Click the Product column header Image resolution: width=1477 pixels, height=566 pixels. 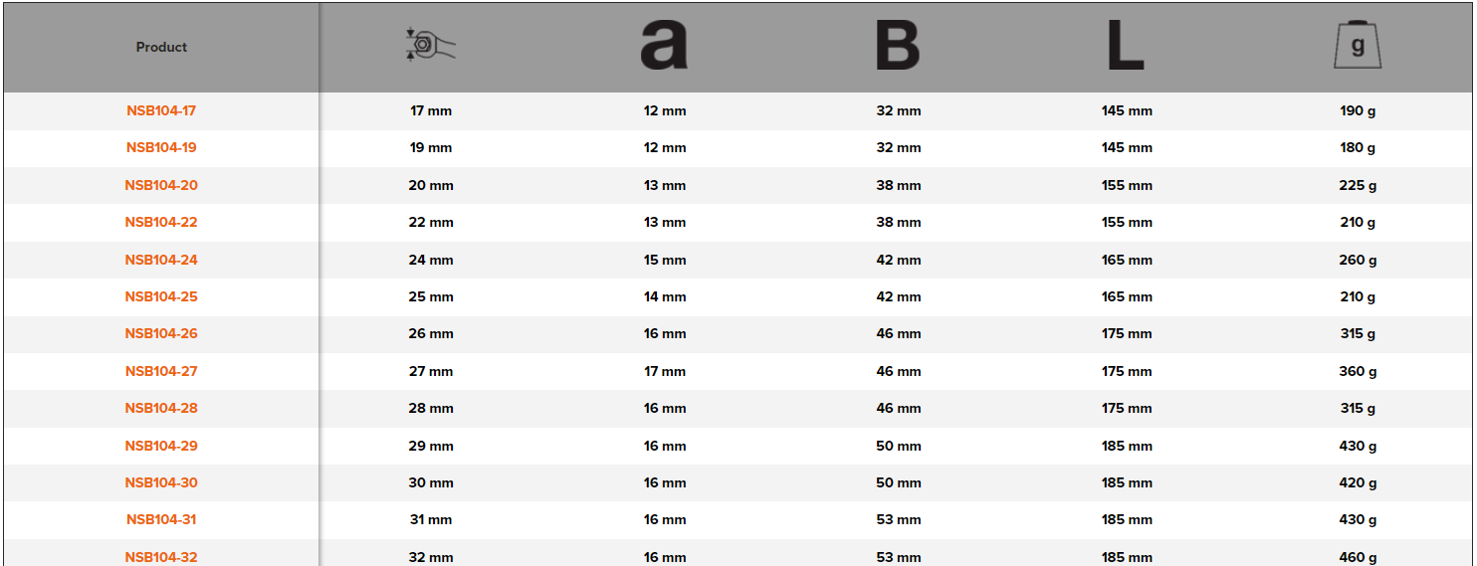pos(161,47)
